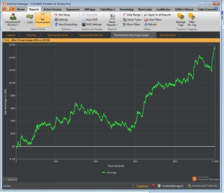This screenshot has height=193, width=224.
Task: Switch to the Tournaments report tab
Action: [x=168, y=35]
